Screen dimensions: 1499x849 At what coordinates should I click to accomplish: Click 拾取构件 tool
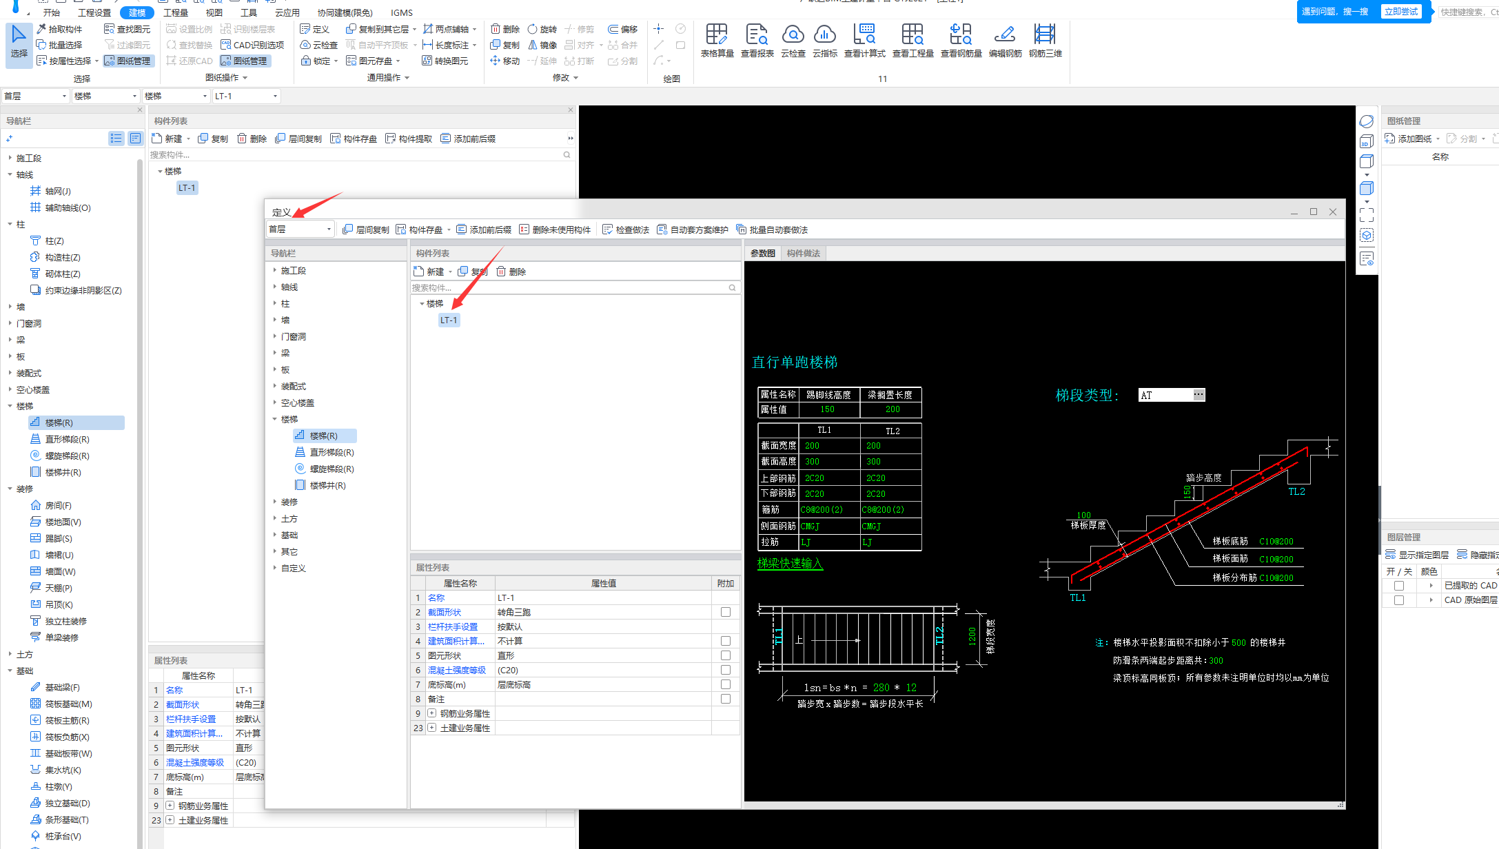click(59, 29)
